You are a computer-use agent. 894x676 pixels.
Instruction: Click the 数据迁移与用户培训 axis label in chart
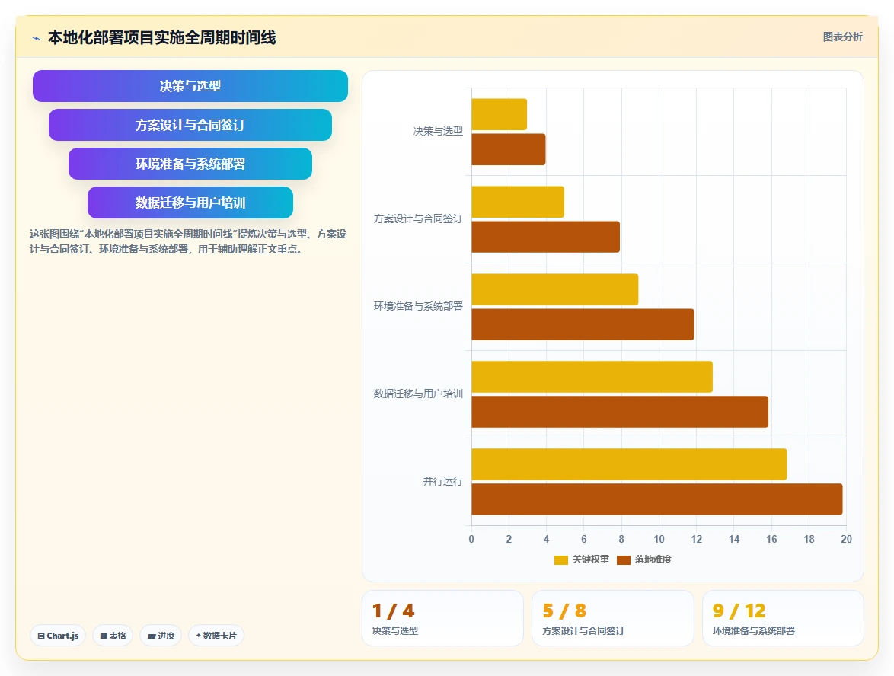(x=418, y=394)
